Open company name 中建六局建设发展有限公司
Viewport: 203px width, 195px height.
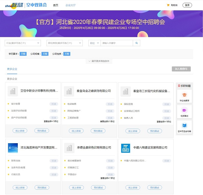pos(150,148)
